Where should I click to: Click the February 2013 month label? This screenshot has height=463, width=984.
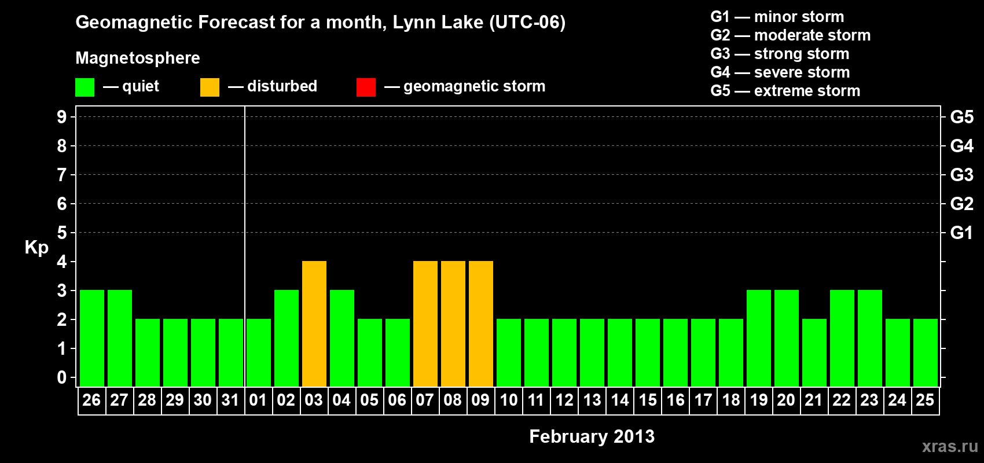click(592, 436)
